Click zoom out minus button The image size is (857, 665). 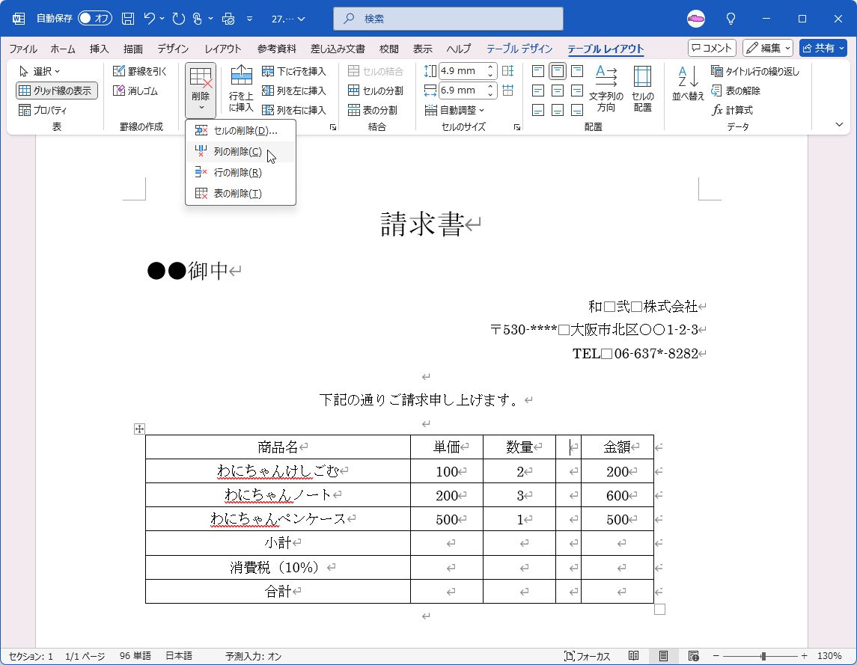pos(716,656)
